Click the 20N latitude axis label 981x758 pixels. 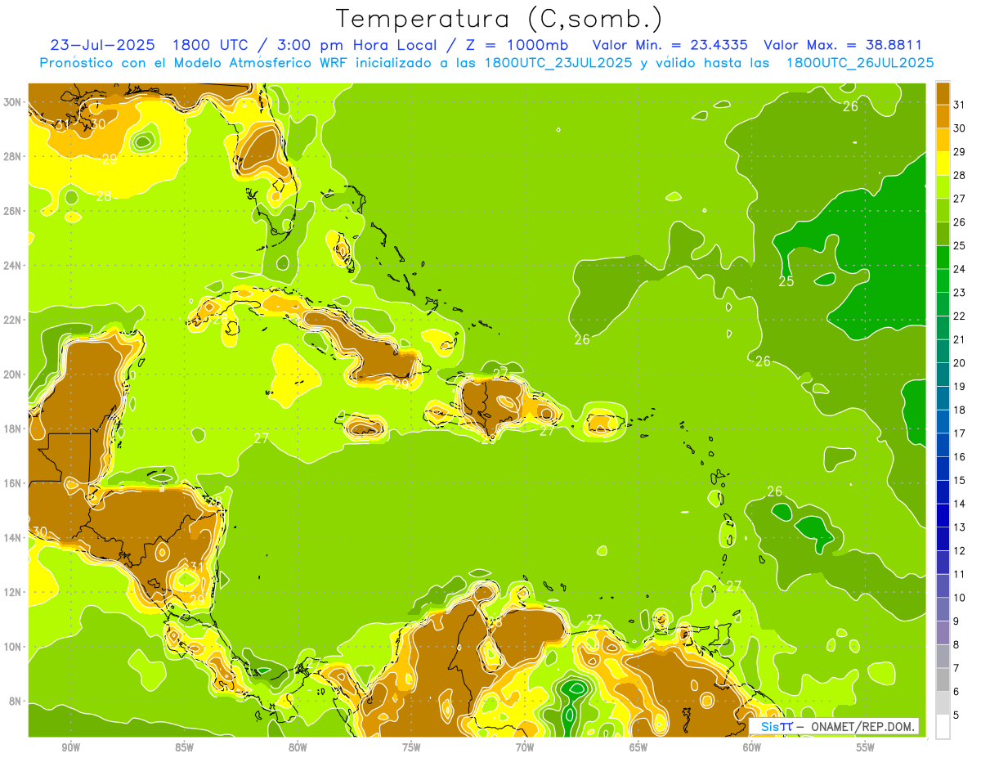[14, 375]
